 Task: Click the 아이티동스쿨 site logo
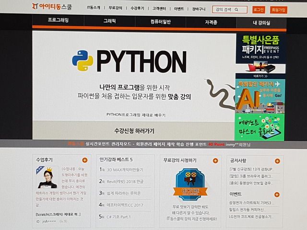pos(52,7)
